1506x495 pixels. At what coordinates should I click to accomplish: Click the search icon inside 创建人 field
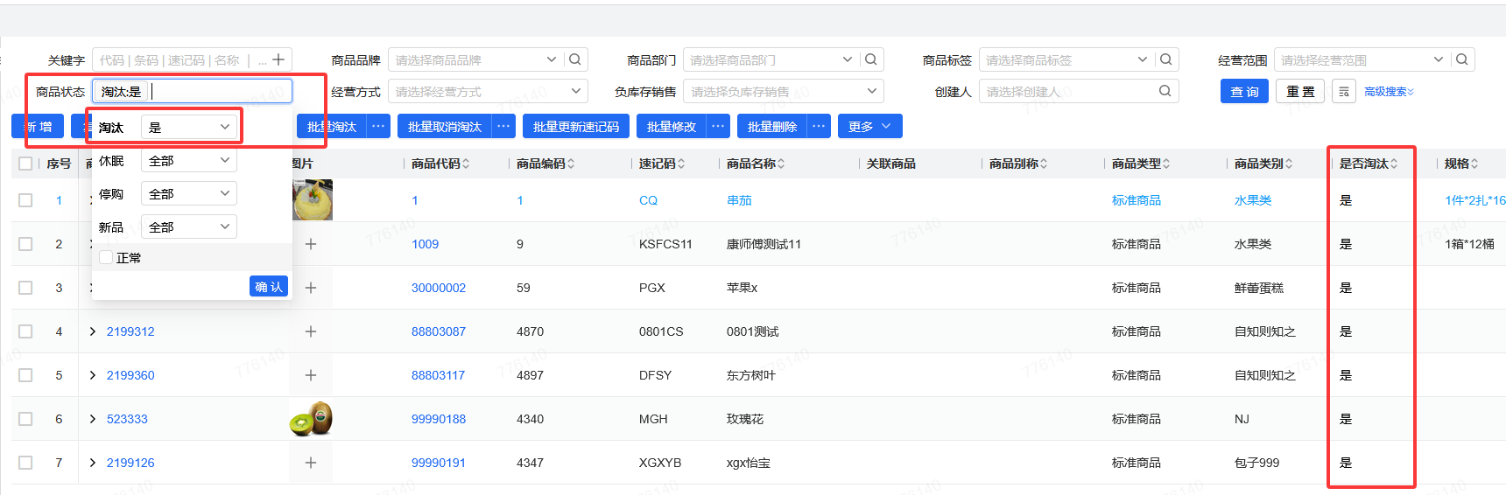point(1165,91)
